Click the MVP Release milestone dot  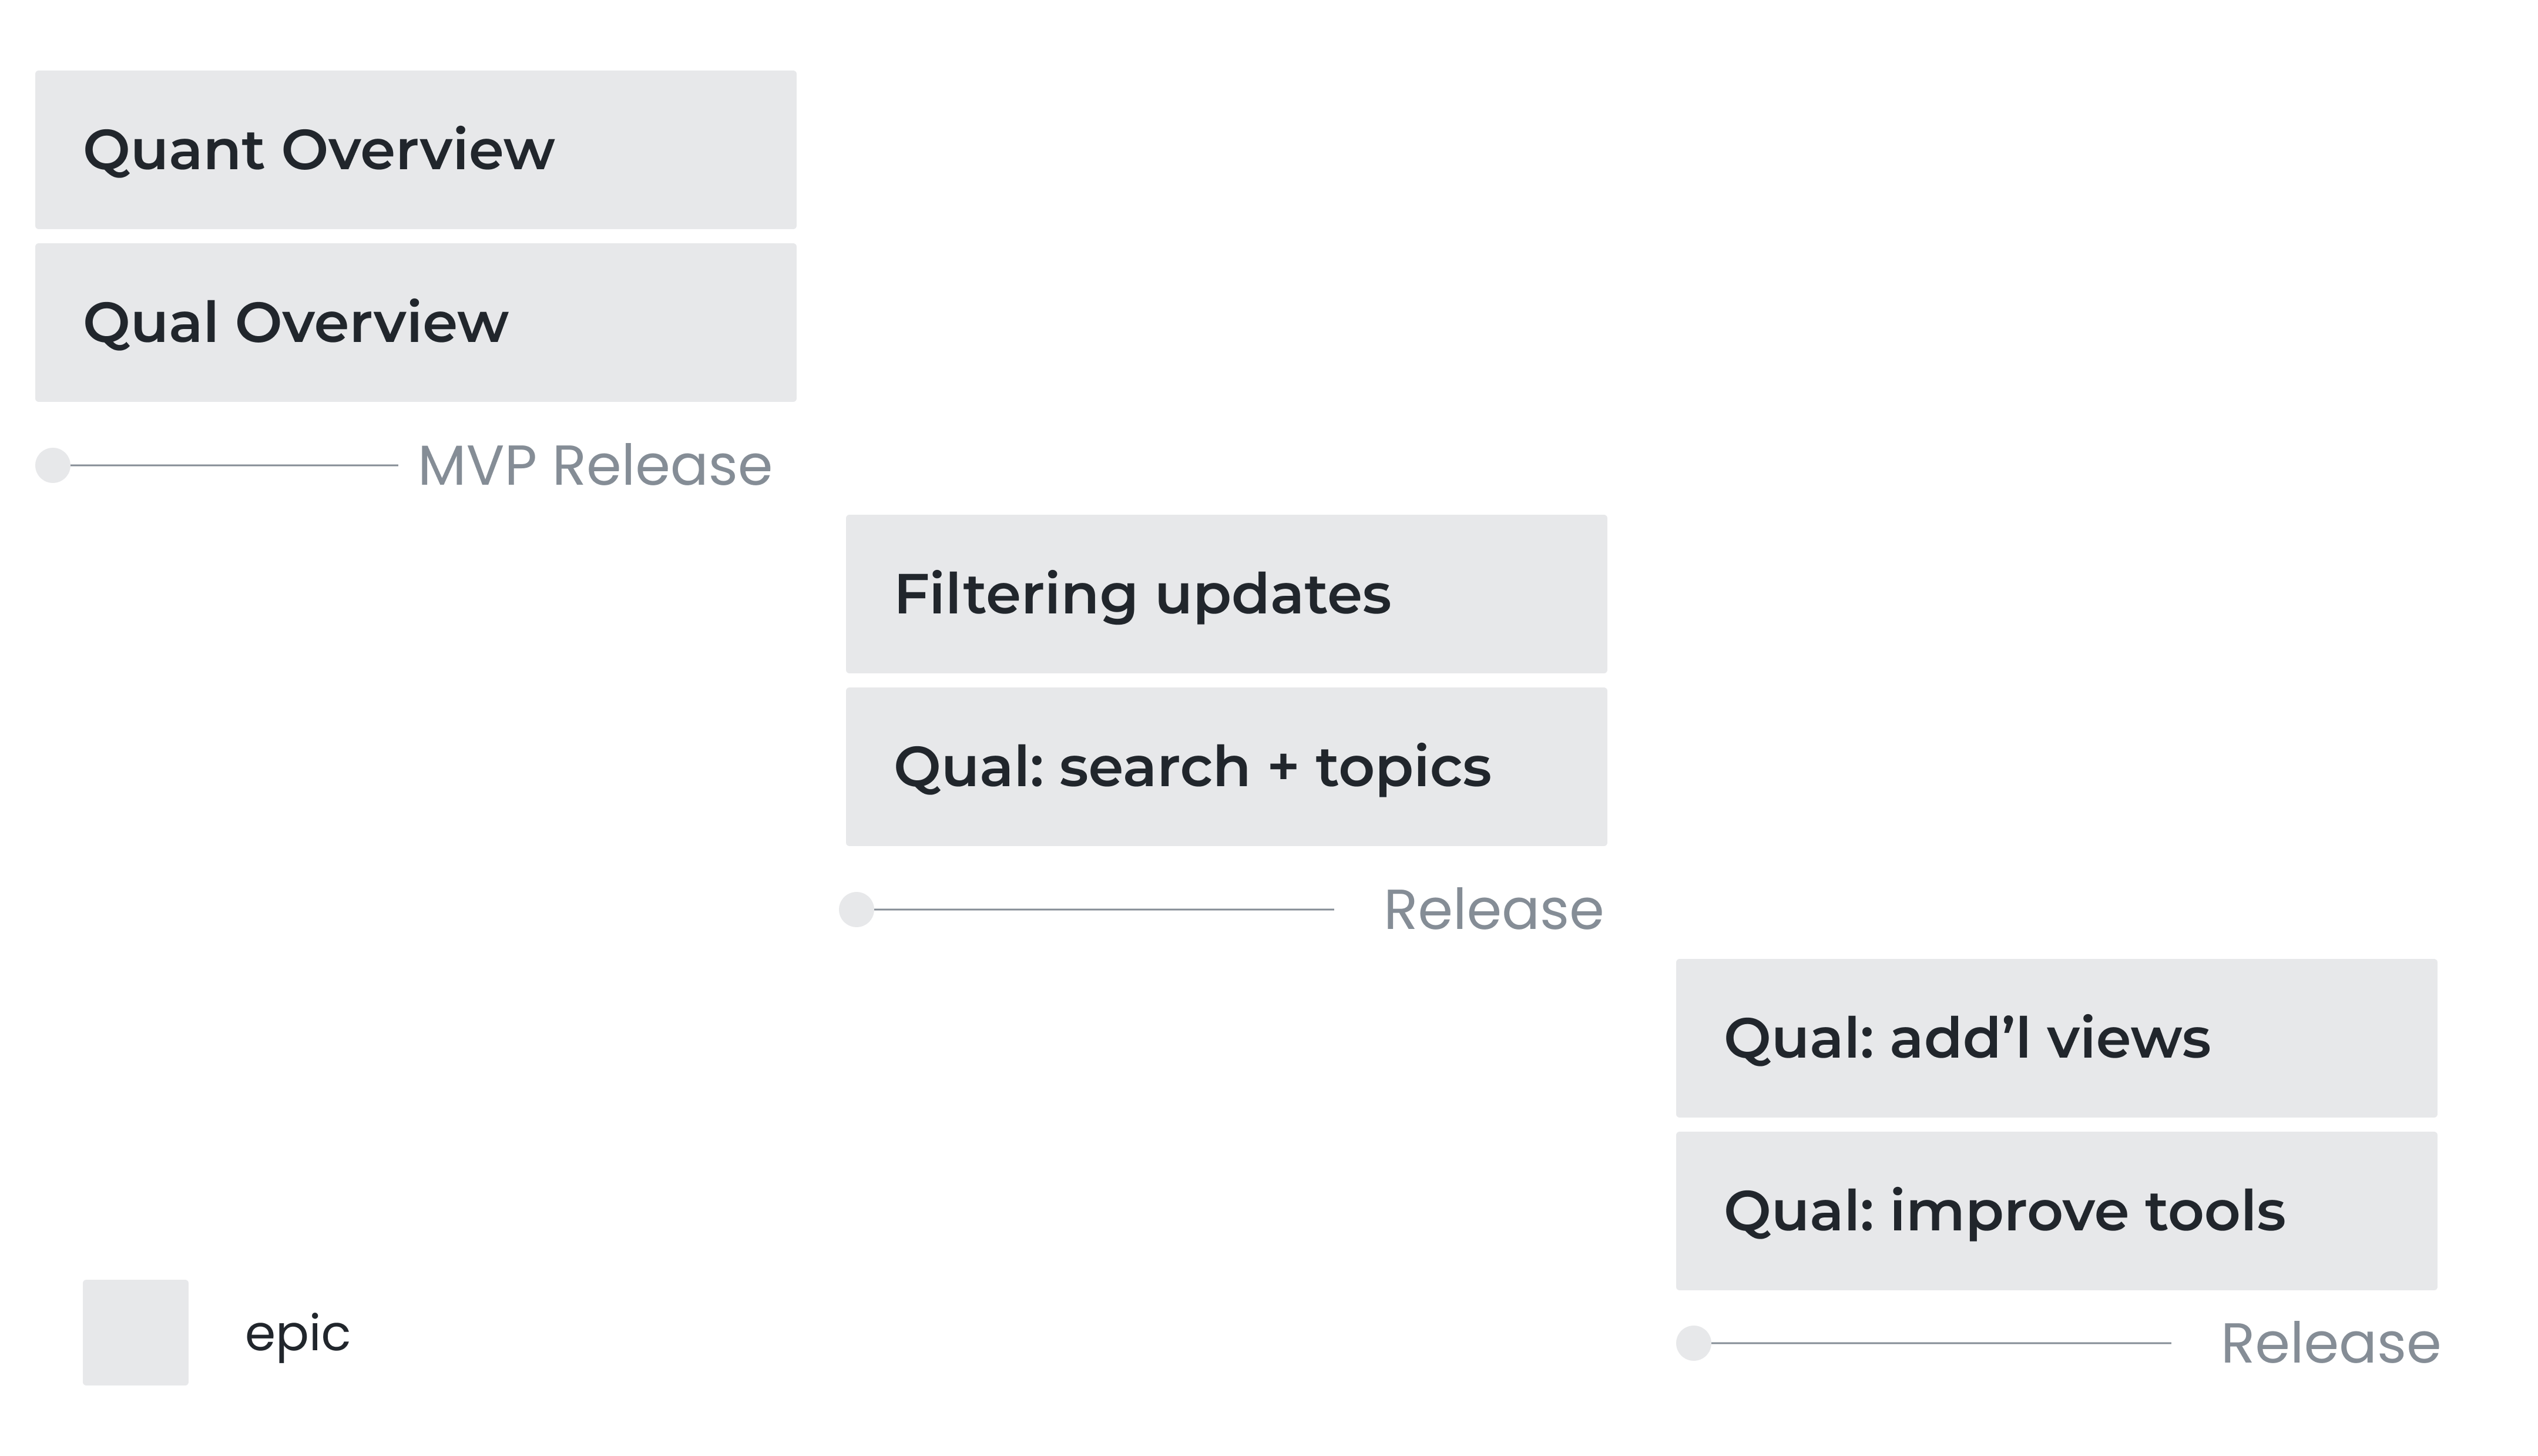(x=53, y=465)
